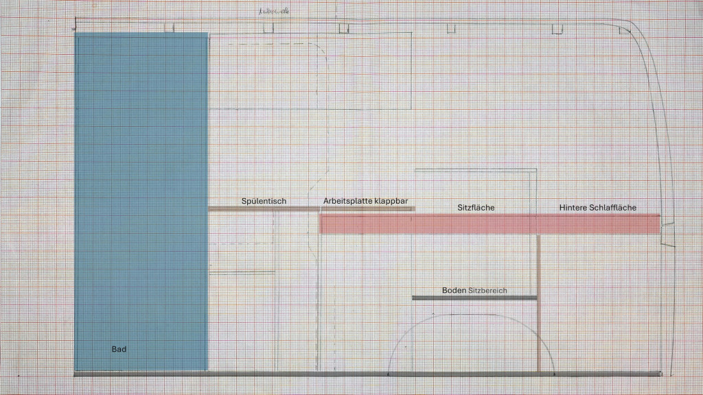Screen dimensions: 703x395
Task: Click the handwritten note at top
Action: coord(273,11)
